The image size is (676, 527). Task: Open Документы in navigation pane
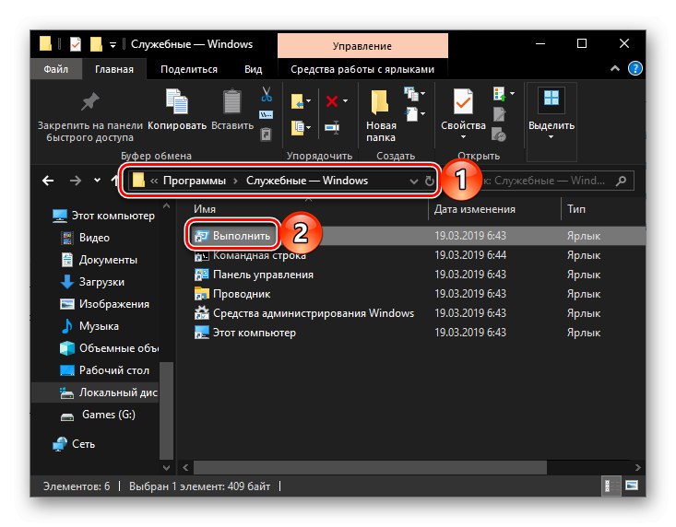[x=99, y=260]
